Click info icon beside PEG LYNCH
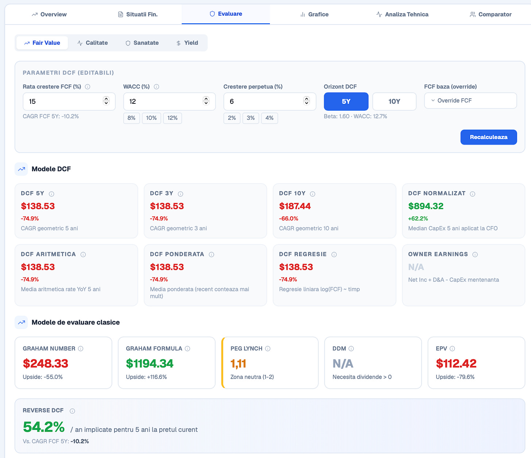 (268, 348)
